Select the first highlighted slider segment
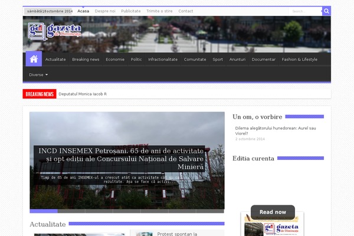 pyautogui.click(x=44, y=211)
